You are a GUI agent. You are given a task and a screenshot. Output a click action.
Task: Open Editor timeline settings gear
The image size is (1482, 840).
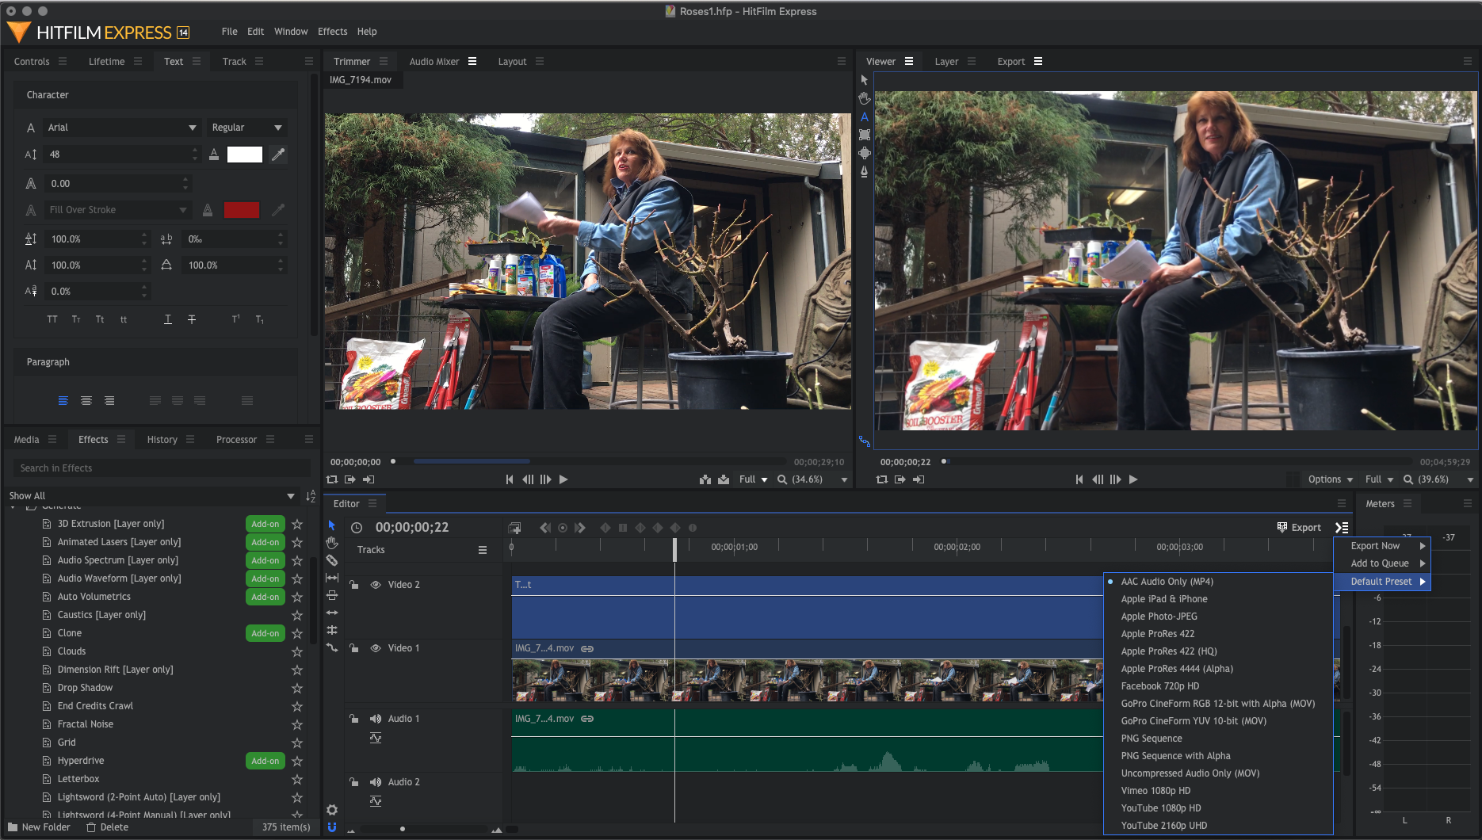pyautogui.click(x=332, y=809)
